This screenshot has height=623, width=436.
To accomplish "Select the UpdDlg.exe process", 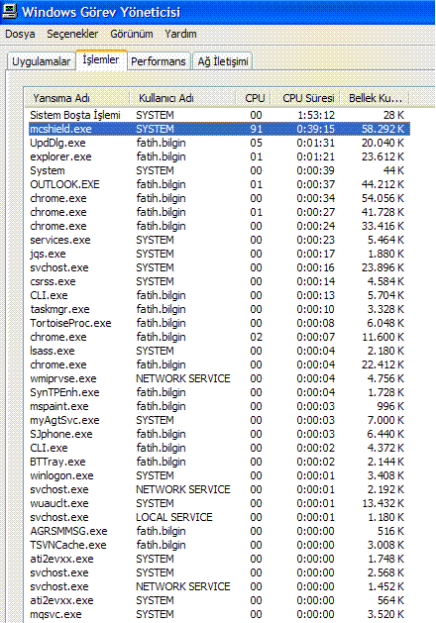I will pos(219,143).
